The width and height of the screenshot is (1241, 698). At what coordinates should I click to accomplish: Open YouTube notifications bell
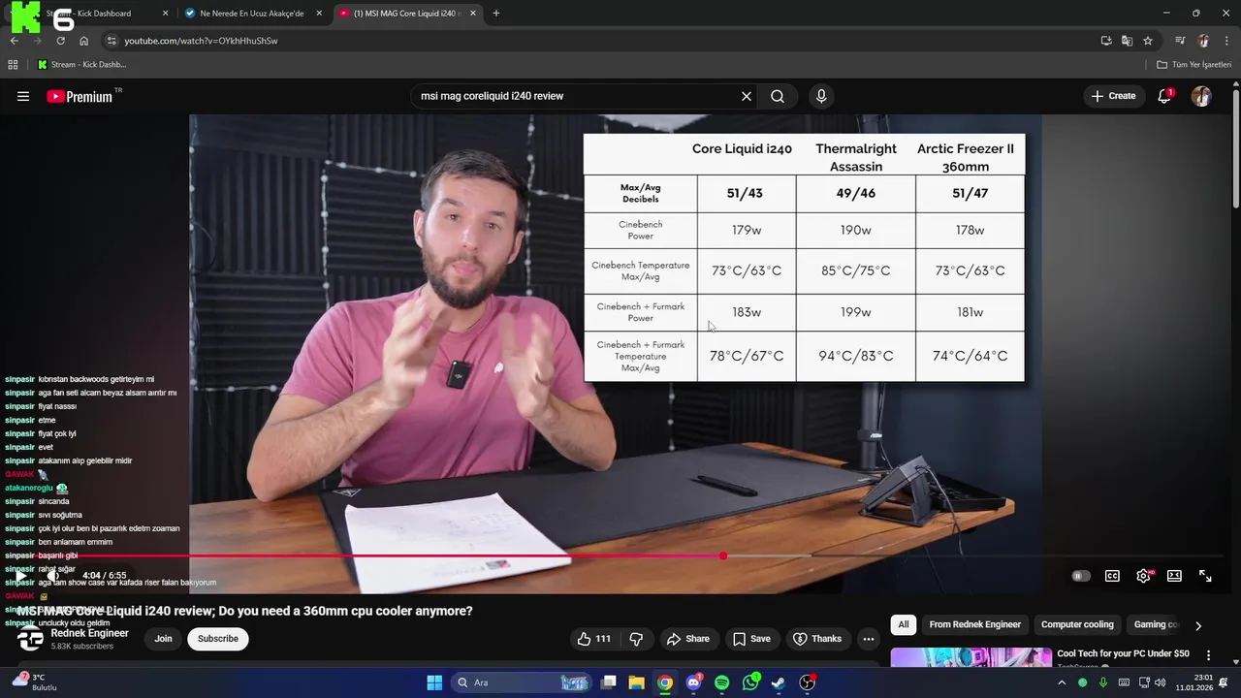1164,96
